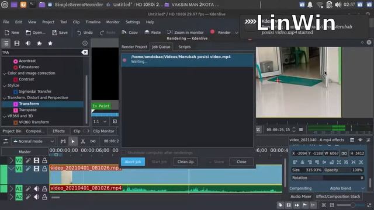374x210 pixels.
Task: Open the Project menu
Action: click(x=48, y=22)
